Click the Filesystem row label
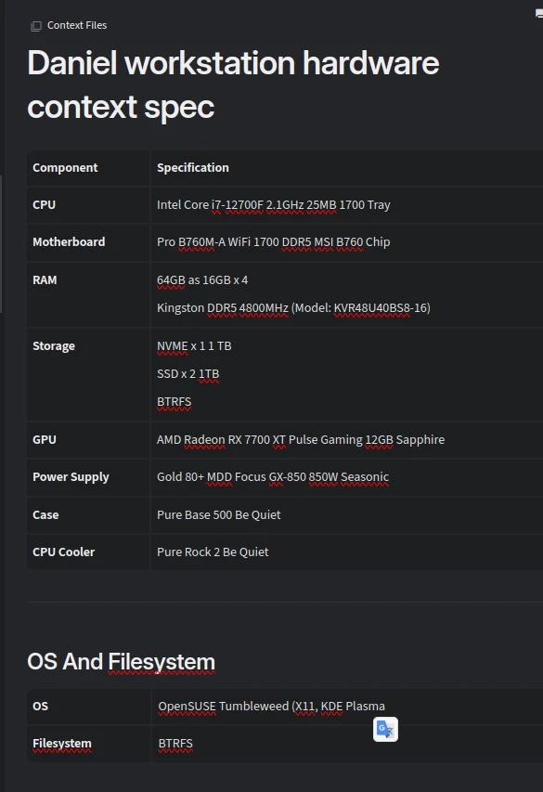 (x=61, y=743)
